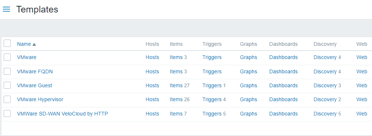Open Discovery 3 for VMware Guest

tap(325, 85)
